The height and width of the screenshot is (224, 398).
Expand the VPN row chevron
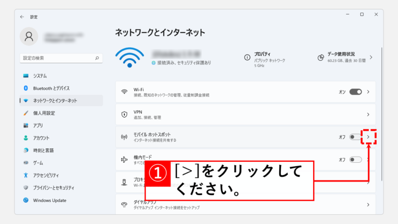pyautogui.click(x=368, y=115)
